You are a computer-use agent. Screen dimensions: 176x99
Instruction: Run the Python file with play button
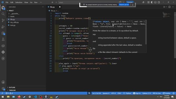pyautogui.click(x=164, y=7)
